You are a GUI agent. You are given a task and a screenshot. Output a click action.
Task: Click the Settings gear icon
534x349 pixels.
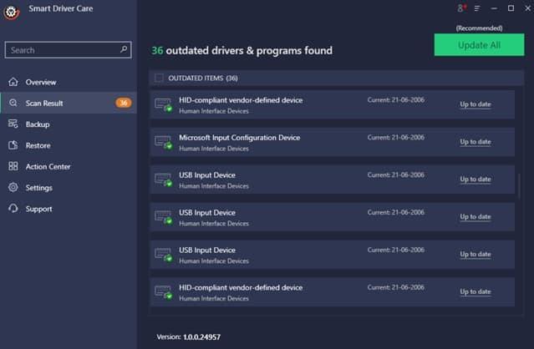(x=13, y=187)
